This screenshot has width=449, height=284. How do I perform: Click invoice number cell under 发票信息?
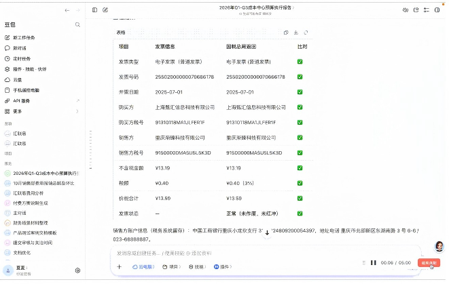click(x=184, y=77)
